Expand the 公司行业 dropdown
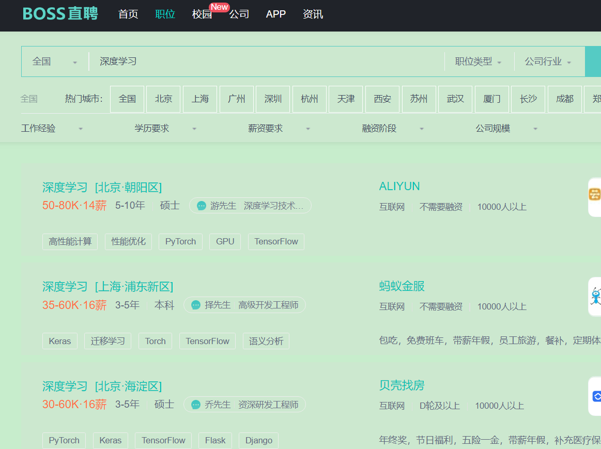The height and width of the screenshot is (449, 601). tap(548, 61)
